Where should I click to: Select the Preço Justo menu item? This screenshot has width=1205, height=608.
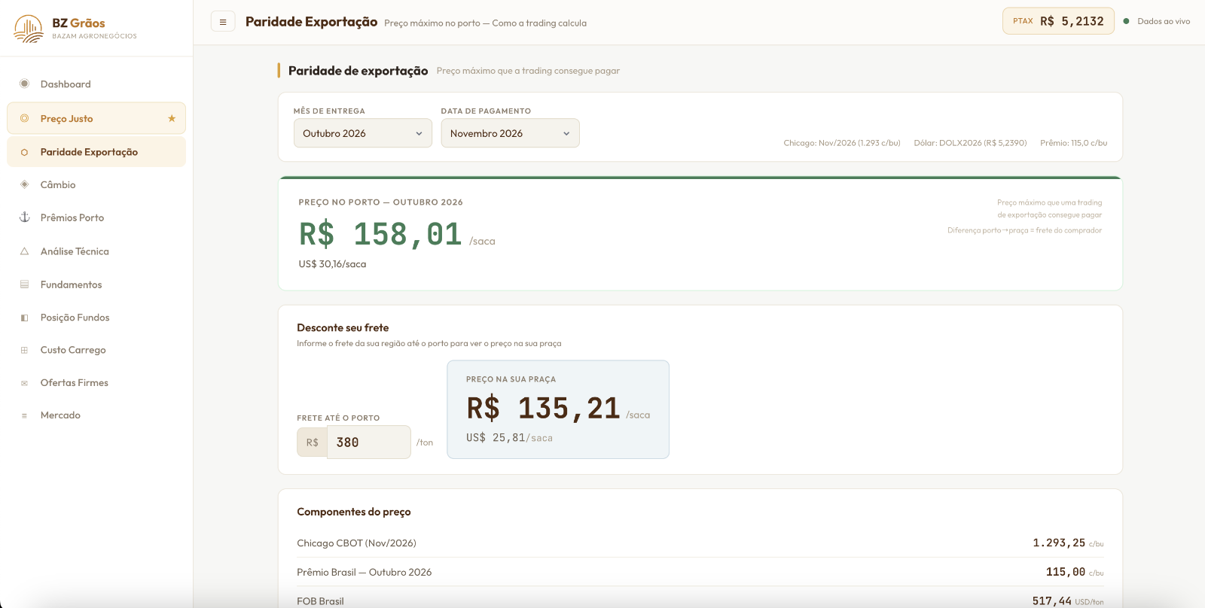click(x=96, y=118)
